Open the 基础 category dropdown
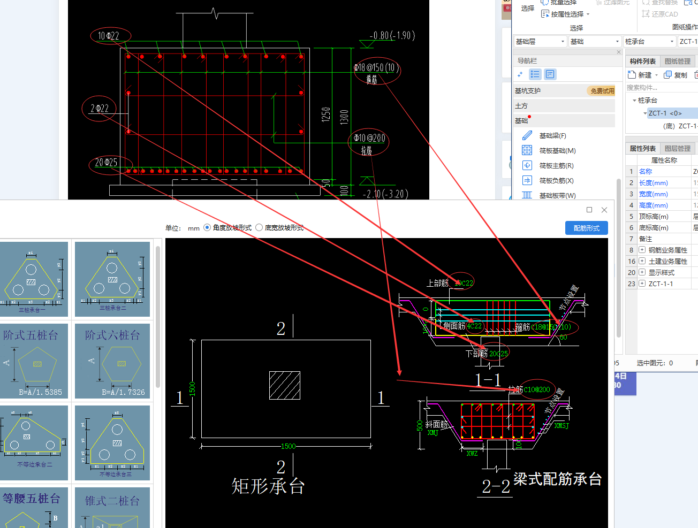698x528 pixels. (595, 41)
